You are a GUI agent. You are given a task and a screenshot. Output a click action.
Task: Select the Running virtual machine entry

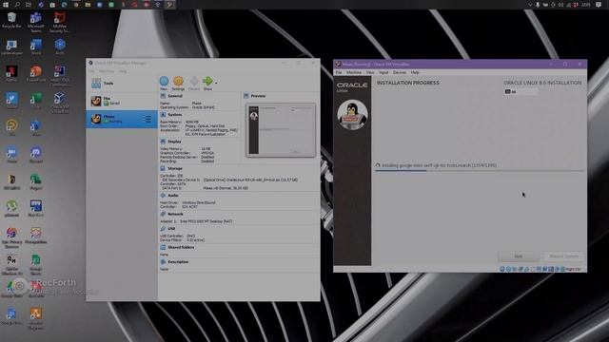point(122,119)
